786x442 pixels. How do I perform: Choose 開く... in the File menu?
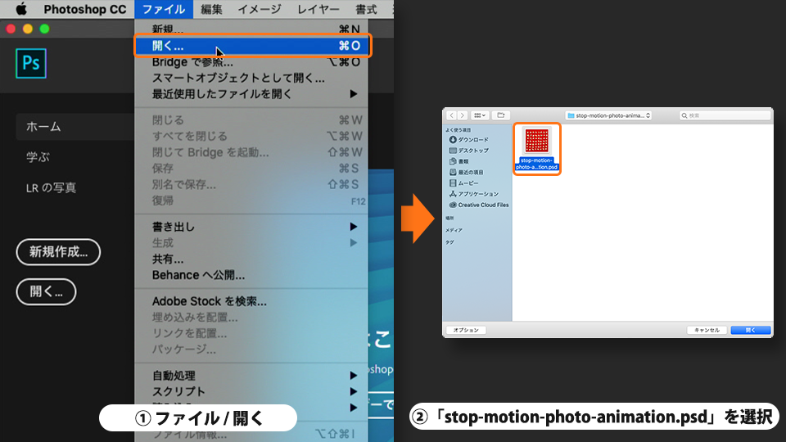[x=253, y=46]
